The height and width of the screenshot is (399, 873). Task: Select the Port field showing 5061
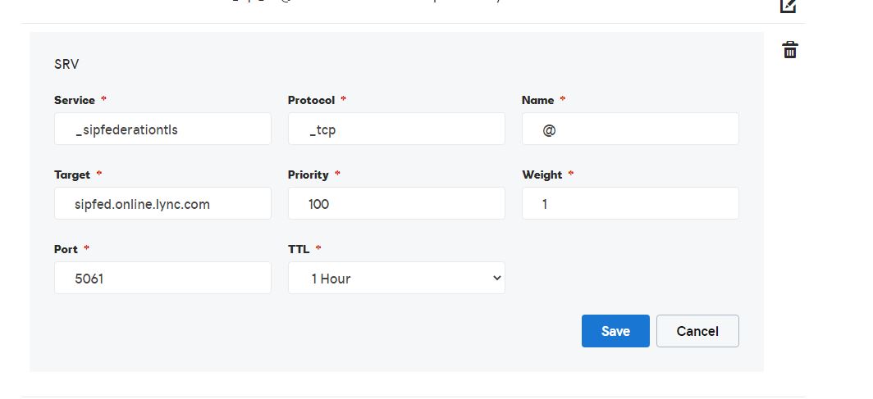click(162, 279)
